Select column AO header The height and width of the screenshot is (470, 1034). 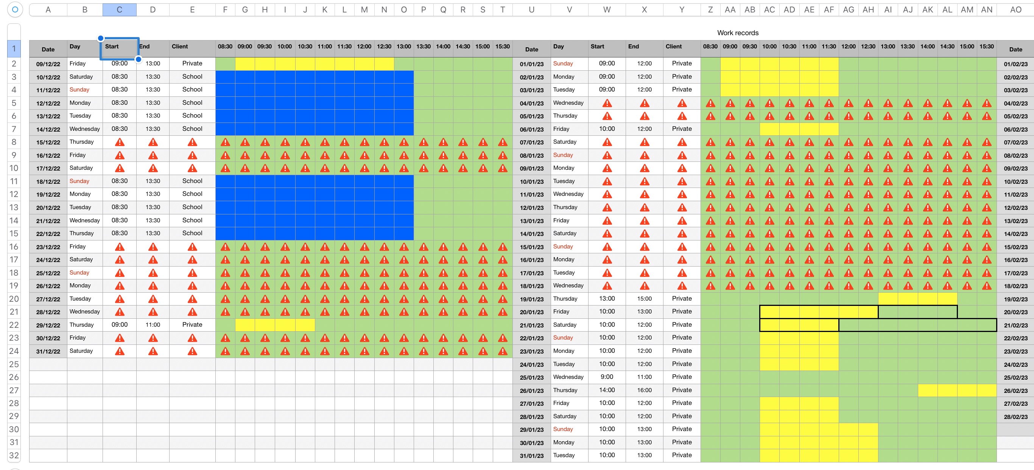[x=1015, y=9]
